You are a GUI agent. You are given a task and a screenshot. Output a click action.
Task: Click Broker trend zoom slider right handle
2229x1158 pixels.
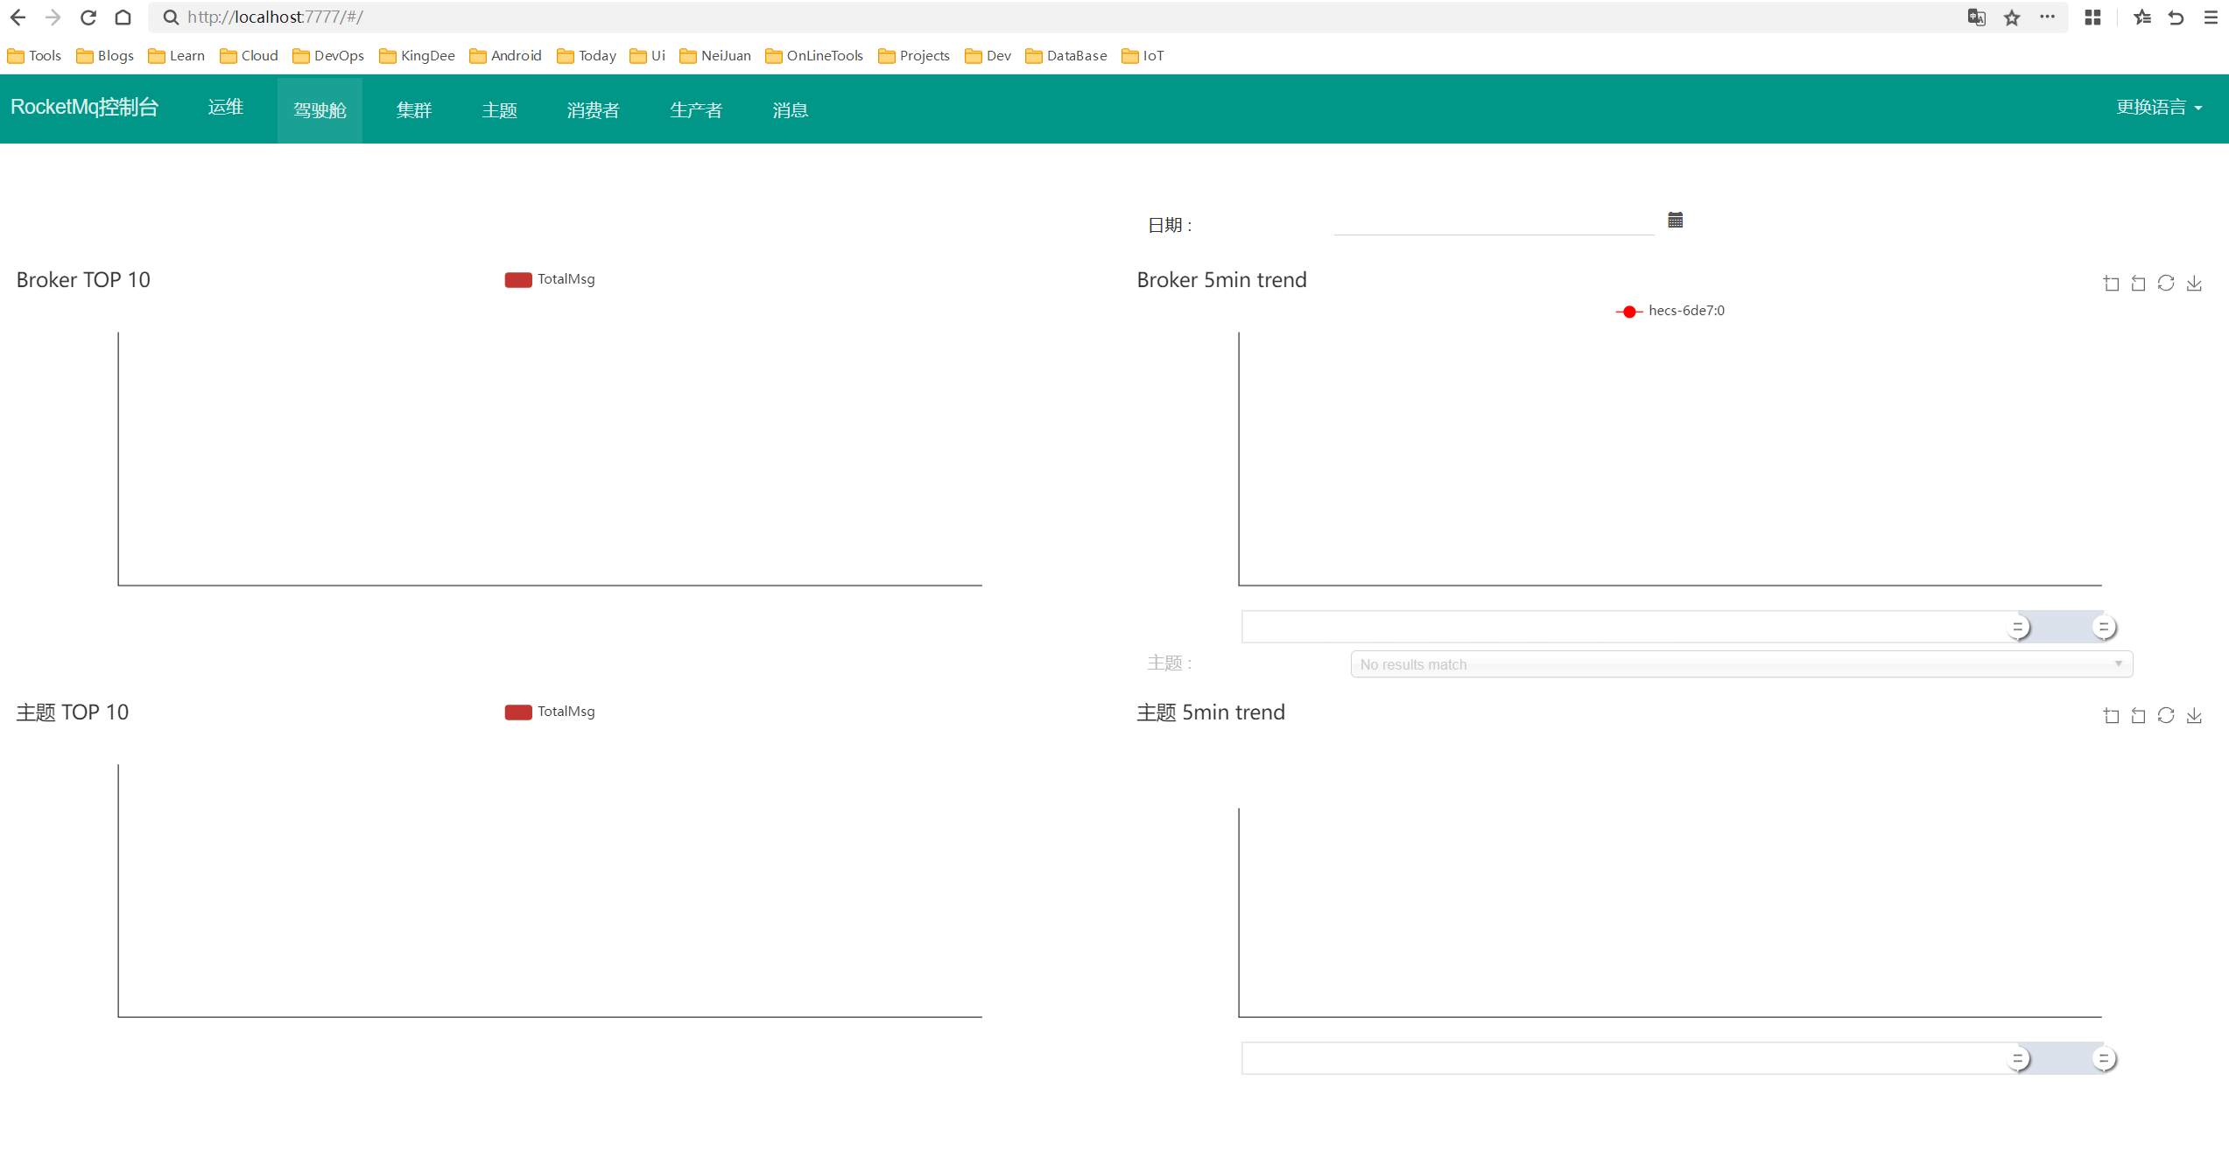(2103, 627)
